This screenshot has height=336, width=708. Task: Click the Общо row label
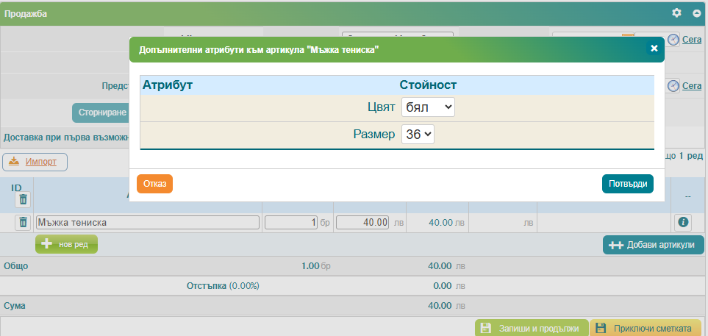15,266
